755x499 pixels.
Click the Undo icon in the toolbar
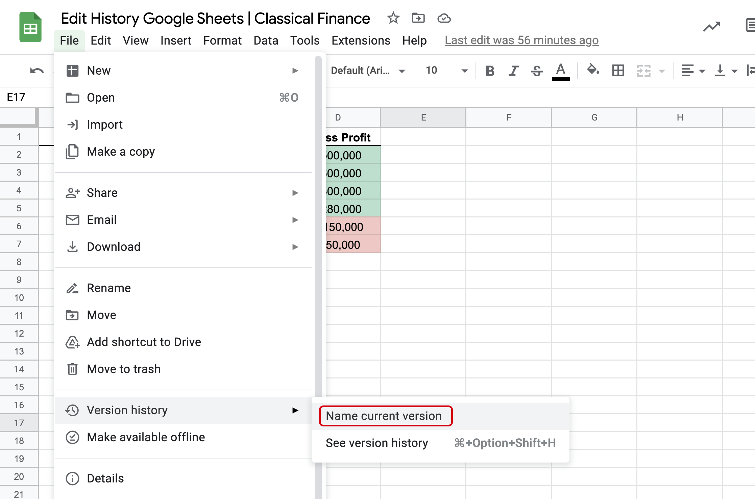coord(36,71)
